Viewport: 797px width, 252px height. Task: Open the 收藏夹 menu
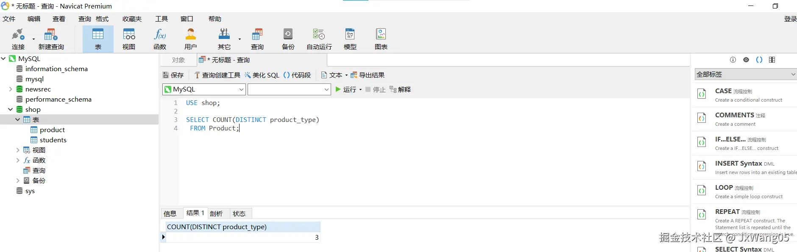click(132, 19)
